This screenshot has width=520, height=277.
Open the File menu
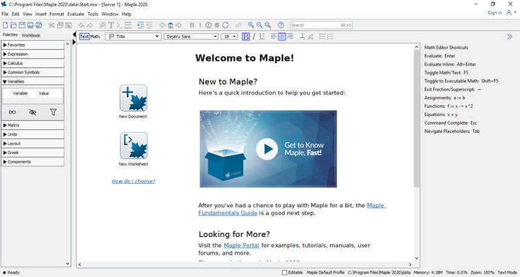coord(5,14)
